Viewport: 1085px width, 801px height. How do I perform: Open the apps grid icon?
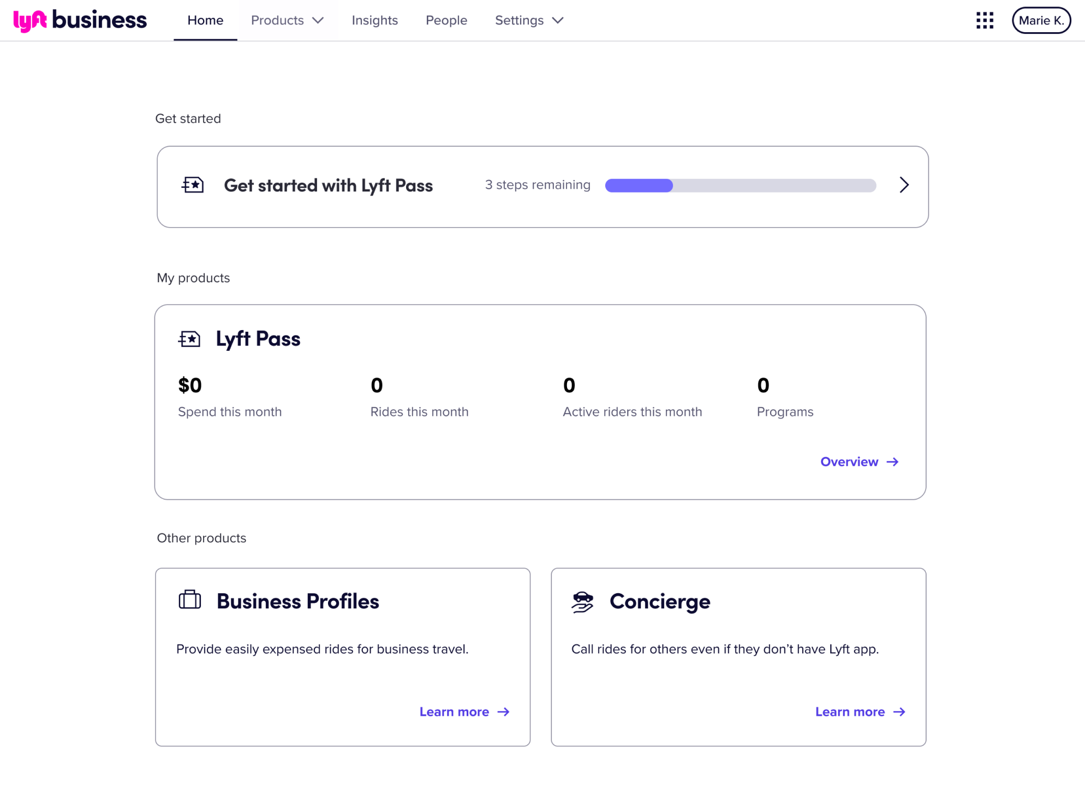pos(985,21)
